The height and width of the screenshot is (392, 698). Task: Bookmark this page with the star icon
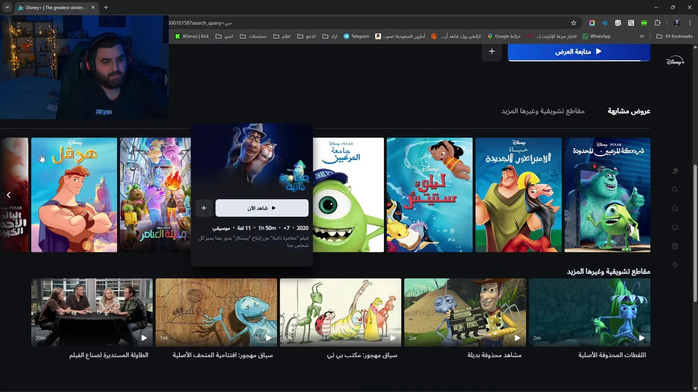pyautogui.click(x=574, y=23)
